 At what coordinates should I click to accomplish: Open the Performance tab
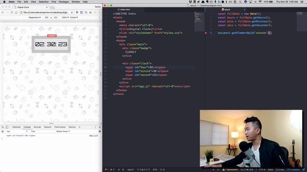(60, 127)
